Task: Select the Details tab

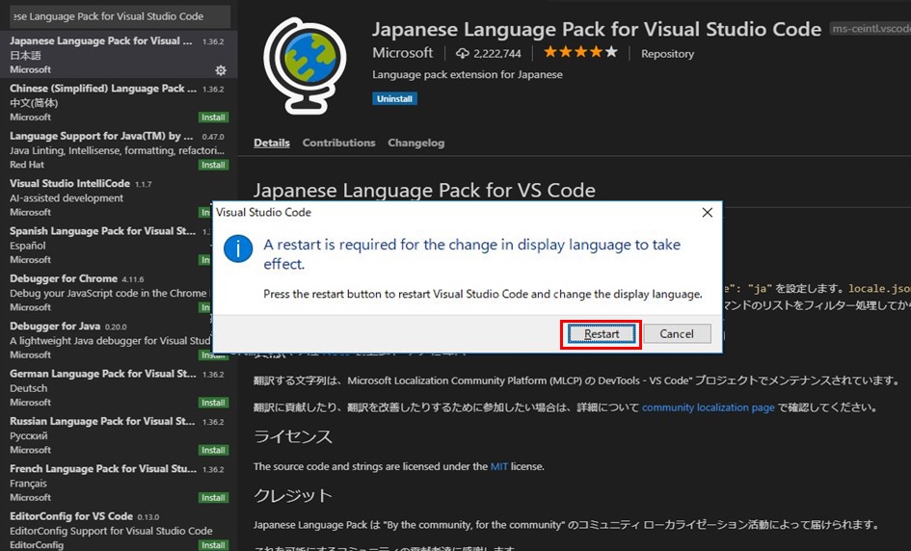Action: click(x=272, y=143)
